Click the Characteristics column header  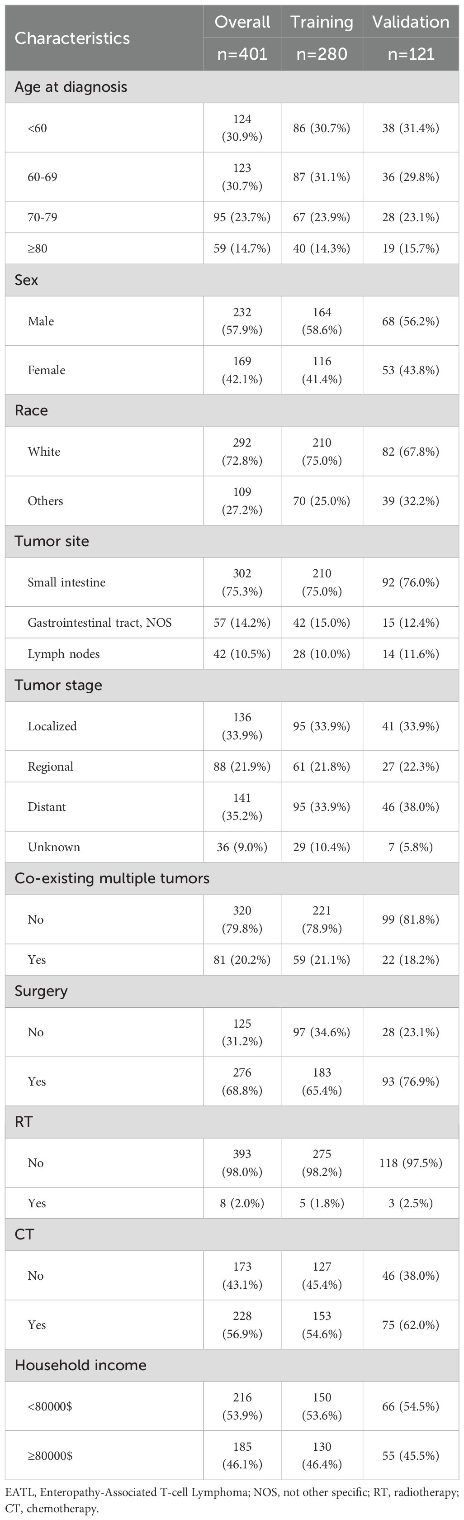coord(72,38)
